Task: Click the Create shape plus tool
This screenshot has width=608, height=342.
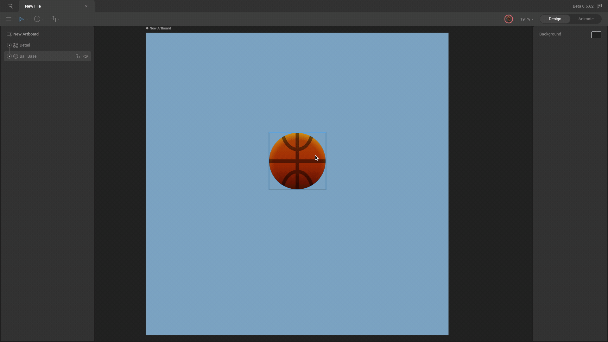Action: [x=37, y=19]
